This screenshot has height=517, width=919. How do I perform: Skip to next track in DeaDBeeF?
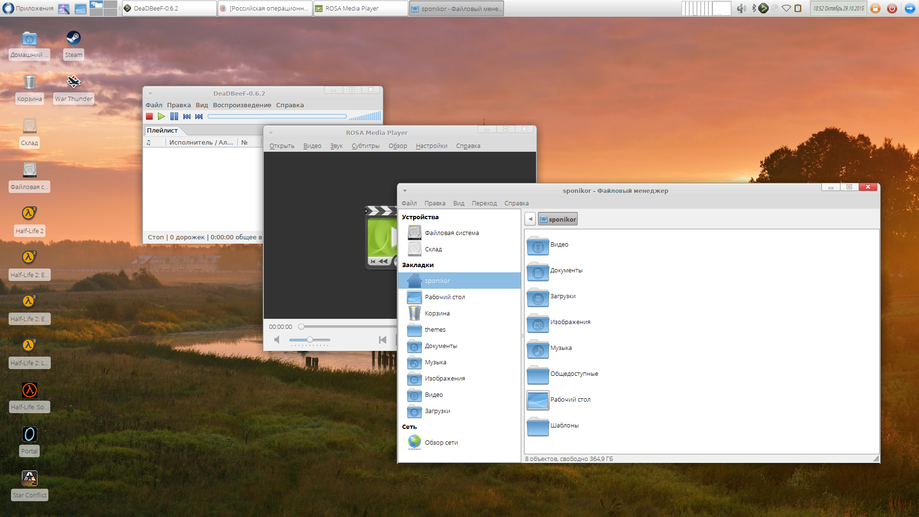pyautogui.click(x=199, y=116)
